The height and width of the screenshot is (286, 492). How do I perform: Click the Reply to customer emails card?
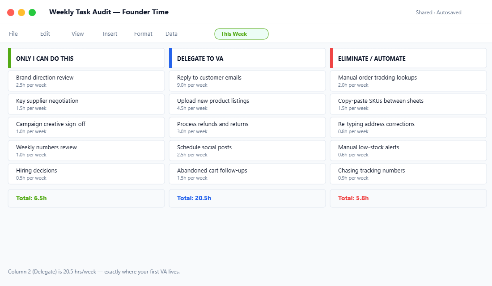tap(247, 81)
